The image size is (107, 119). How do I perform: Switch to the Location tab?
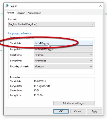[21, 13]
